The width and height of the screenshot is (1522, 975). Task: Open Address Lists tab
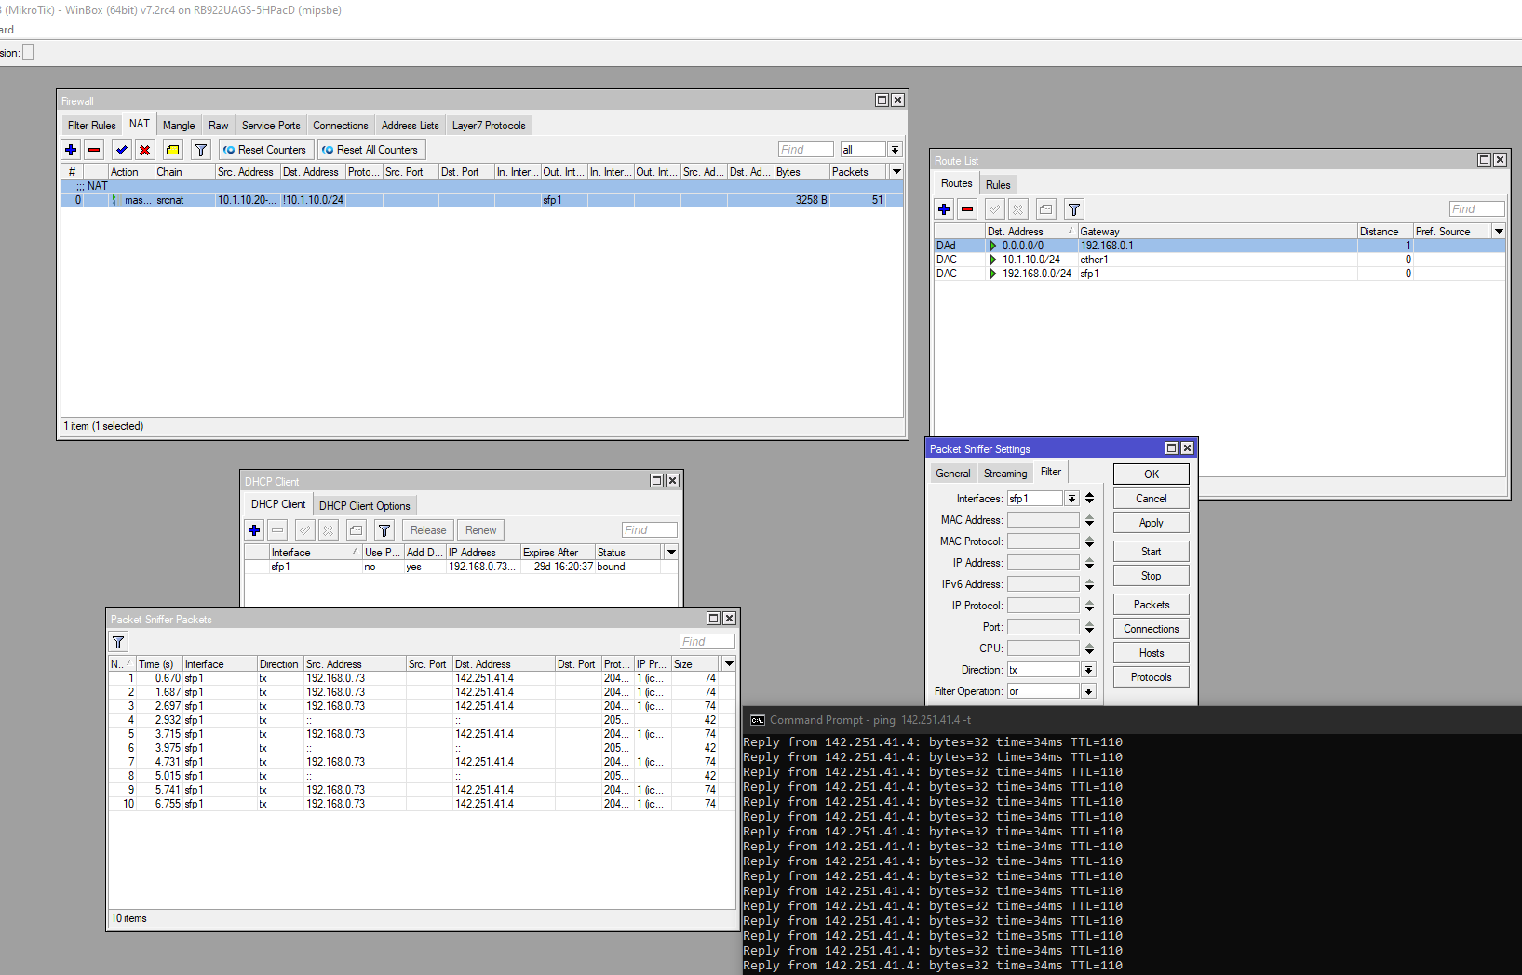click(410, 126)
